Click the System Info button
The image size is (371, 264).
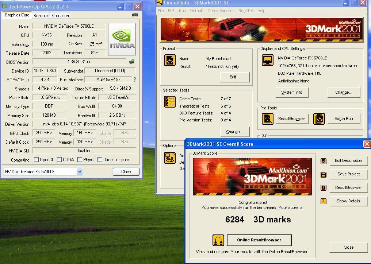(x=292, y=92)
